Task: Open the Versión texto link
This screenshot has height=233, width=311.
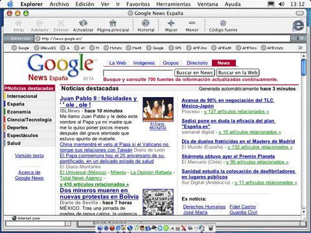Action: tap(29, 155)
